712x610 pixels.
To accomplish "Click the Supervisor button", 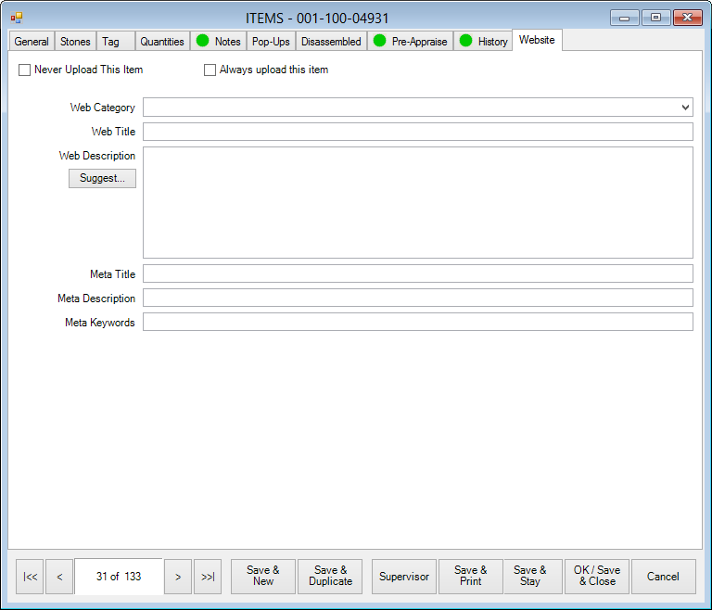I will coord(404,577).
